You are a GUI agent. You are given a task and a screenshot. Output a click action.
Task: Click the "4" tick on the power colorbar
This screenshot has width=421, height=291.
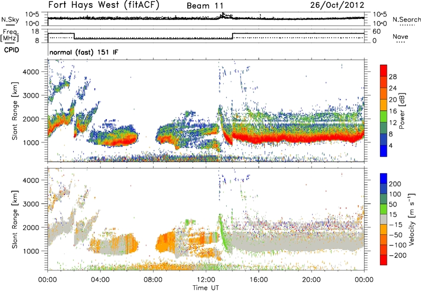[x=390, y=145]
